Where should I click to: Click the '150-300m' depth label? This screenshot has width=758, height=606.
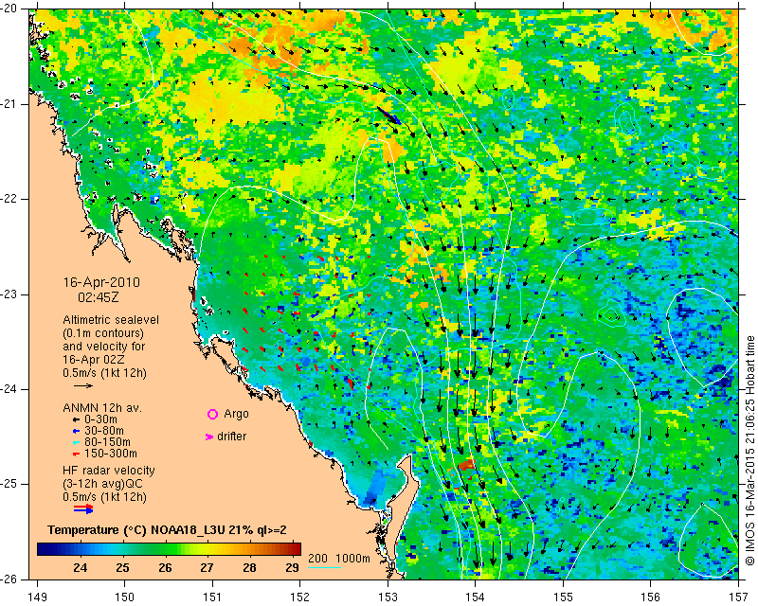click(x=110, y=454)
